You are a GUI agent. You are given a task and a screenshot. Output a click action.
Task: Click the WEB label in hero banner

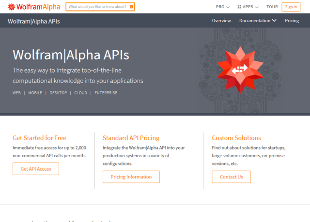(16, 93)
